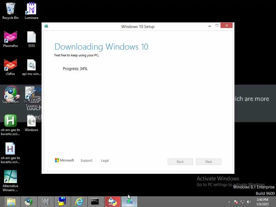Close the Windows 10 Setup window
Viewport: 276px width, 207px height.
(226, 26)
